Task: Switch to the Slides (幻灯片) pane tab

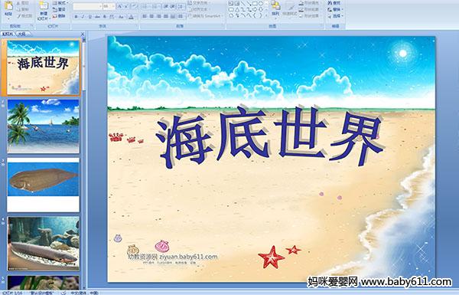Action: pos(8,34)
